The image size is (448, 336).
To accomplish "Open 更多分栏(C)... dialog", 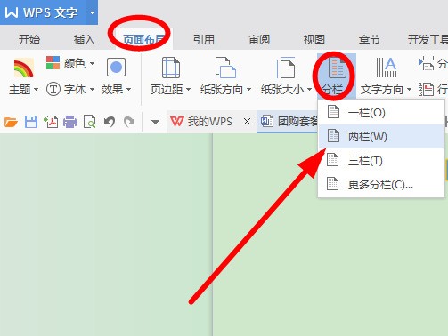I will pyautogui.click(x=381, y=185).
